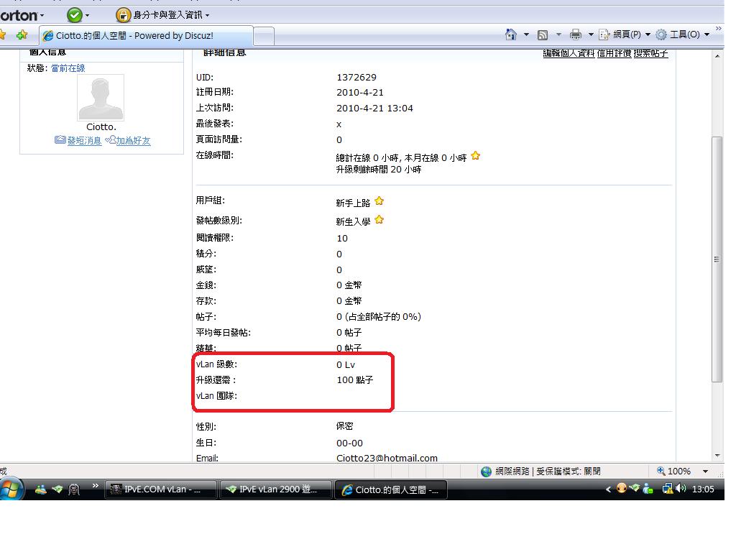This screenshot has width=736, height=552.
Task: Click the volume speaker tray icon
Action: (680, 489)
